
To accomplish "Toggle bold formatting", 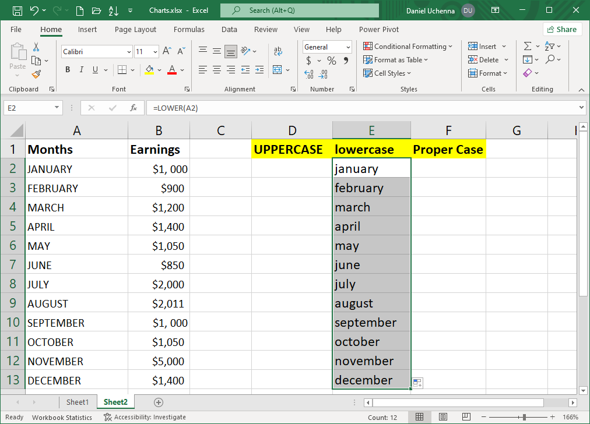I will point(68,69).
